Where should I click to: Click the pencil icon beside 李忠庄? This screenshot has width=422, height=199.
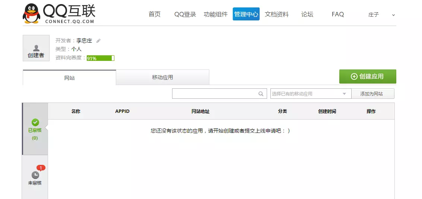[98, 41]
